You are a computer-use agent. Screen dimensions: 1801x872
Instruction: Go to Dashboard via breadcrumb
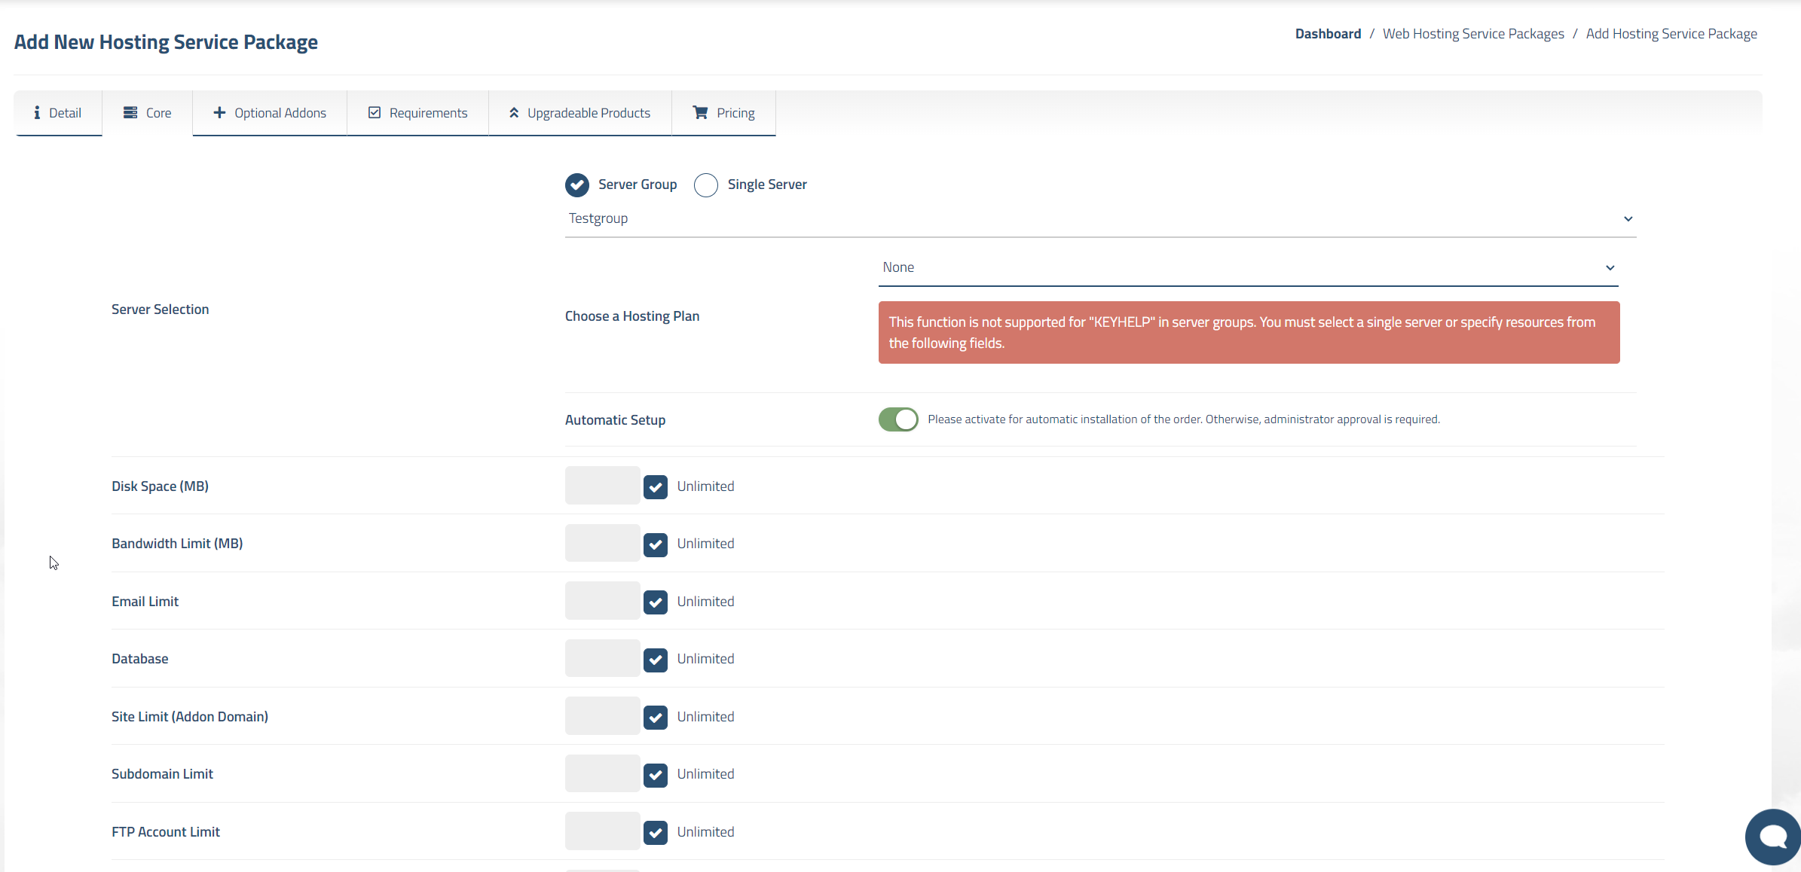tap(1328, 34)
